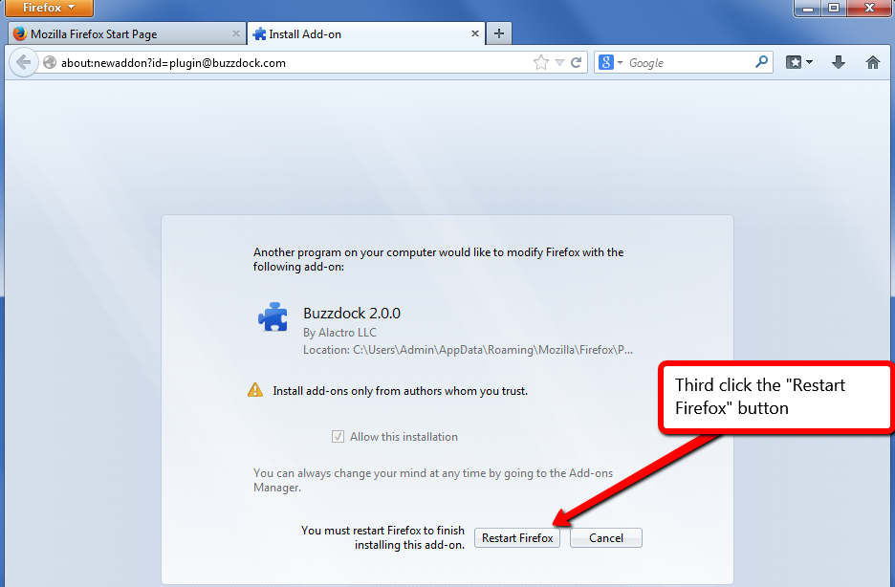Open the Bookmarks menu button
The height and width of the screenshot is (587, 895).
coord(798,62)
